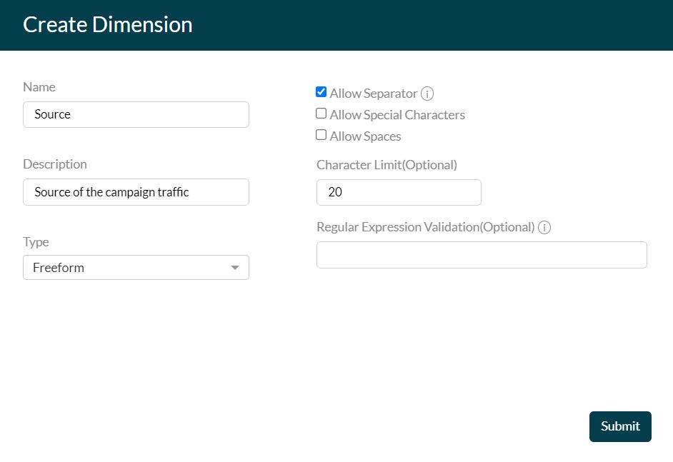
Task: Click the Description label text
Action: pyautogui.click(x=55, y=164)
